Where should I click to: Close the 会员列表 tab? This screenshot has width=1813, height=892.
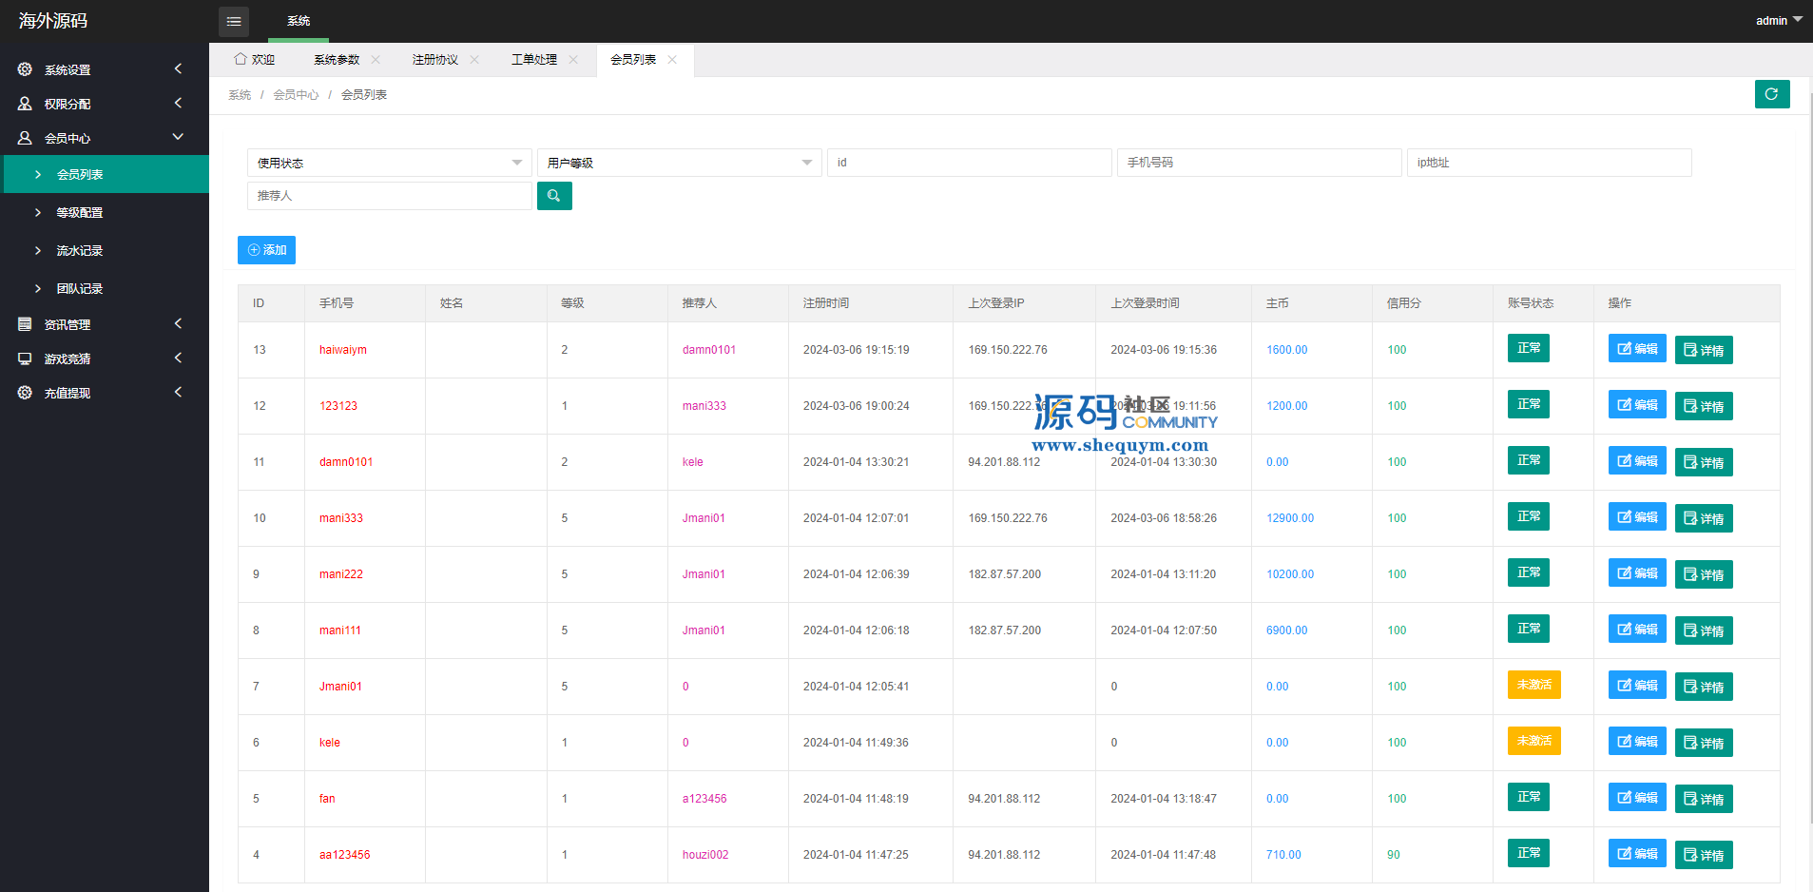(x=672, y=59)
